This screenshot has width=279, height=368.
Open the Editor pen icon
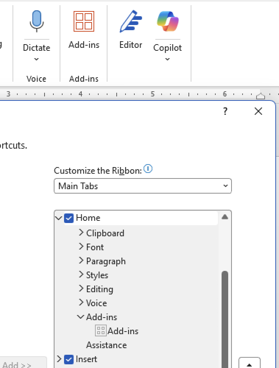[x=131, y=21]
